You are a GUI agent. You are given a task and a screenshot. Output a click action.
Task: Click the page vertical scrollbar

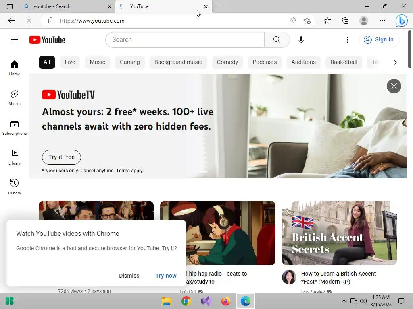coord(410,49)
